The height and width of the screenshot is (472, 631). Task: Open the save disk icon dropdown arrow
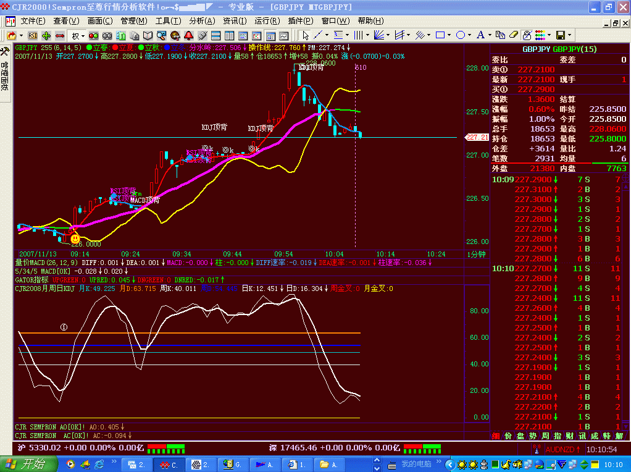(x=569, y=35)
